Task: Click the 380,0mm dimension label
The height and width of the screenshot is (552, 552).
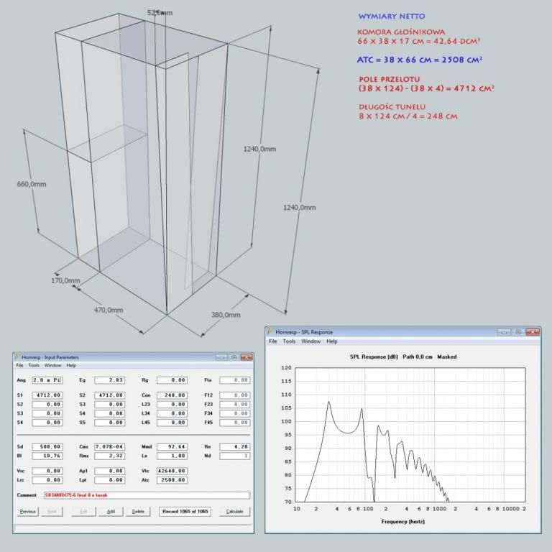Action: tap(226, 315)
